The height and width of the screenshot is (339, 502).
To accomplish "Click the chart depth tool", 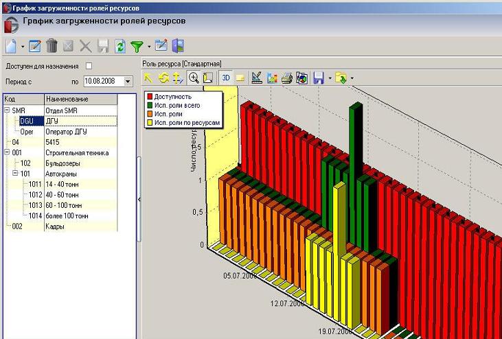I will point(208,78).
